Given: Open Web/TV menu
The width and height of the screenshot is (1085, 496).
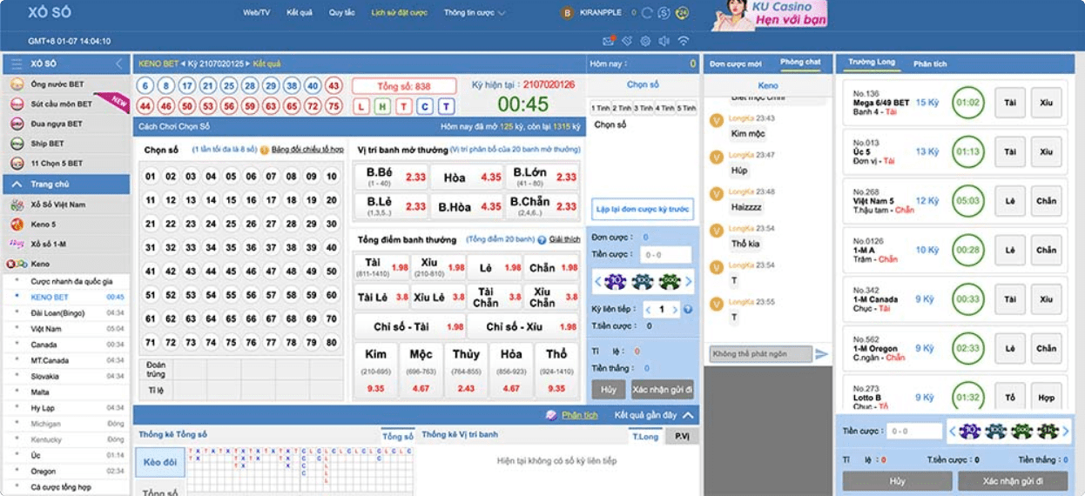Looking at the screenshot, I should [x=256, y=13].
